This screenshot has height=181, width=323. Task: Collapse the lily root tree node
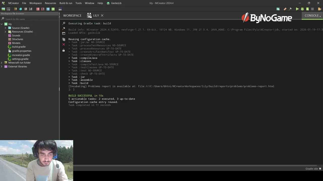pos(2,24)
